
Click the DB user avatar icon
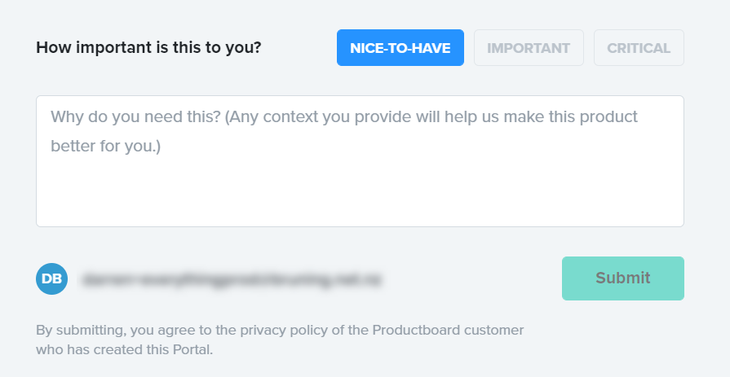coord(51,278)
